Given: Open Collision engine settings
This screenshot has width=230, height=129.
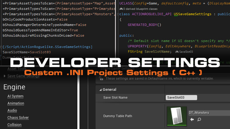Looking at the screenshot, I should [x=14, y=125].
